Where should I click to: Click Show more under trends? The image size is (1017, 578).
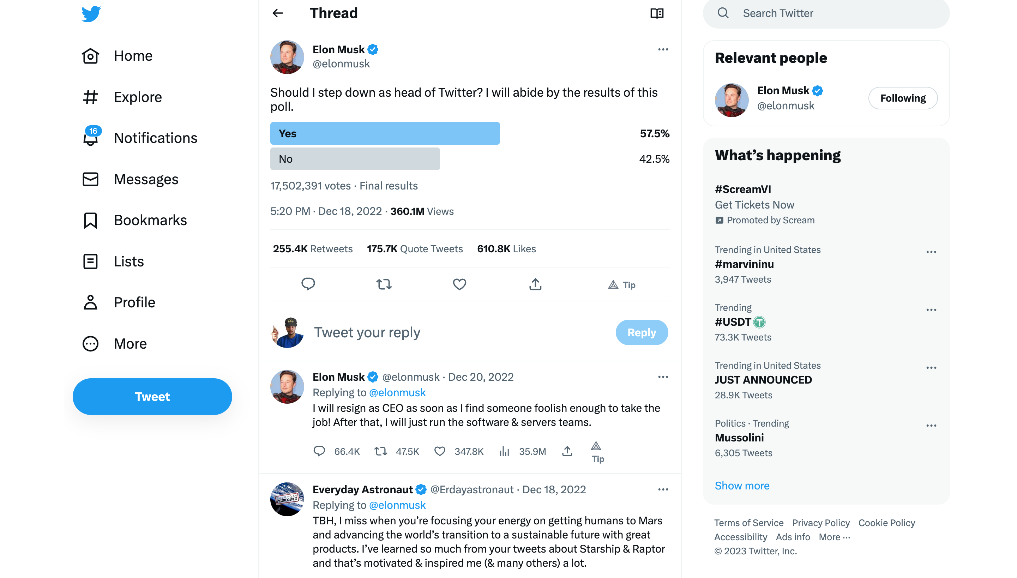coord(742,486)
